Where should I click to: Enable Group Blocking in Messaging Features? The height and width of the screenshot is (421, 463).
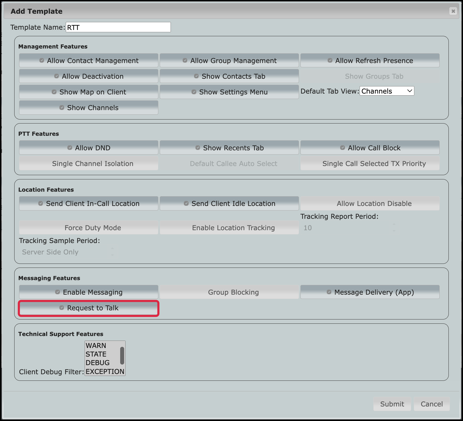pos(229,292)
